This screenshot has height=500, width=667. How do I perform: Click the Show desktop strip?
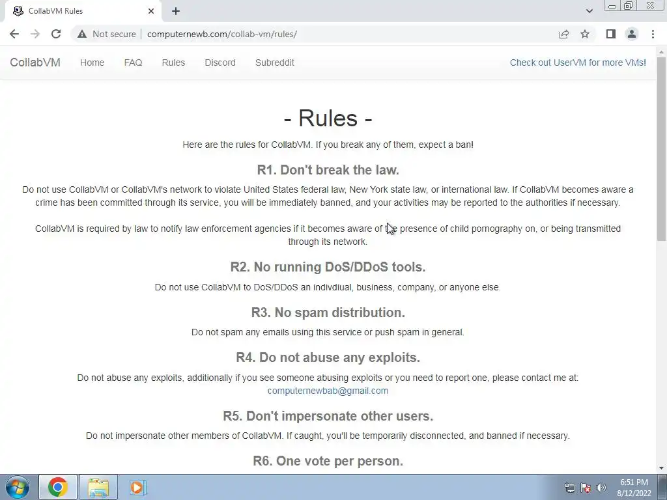coord(662,487)
